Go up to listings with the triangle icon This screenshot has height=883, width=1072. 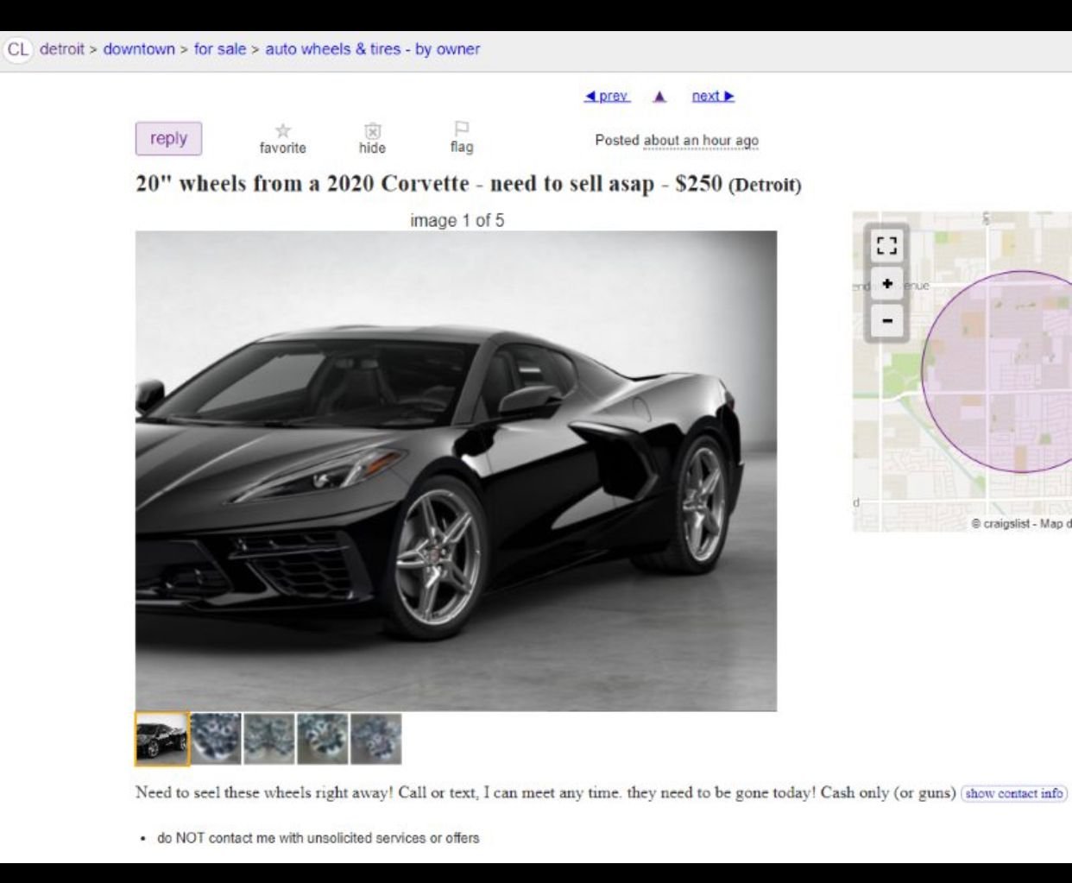(659, 97)
